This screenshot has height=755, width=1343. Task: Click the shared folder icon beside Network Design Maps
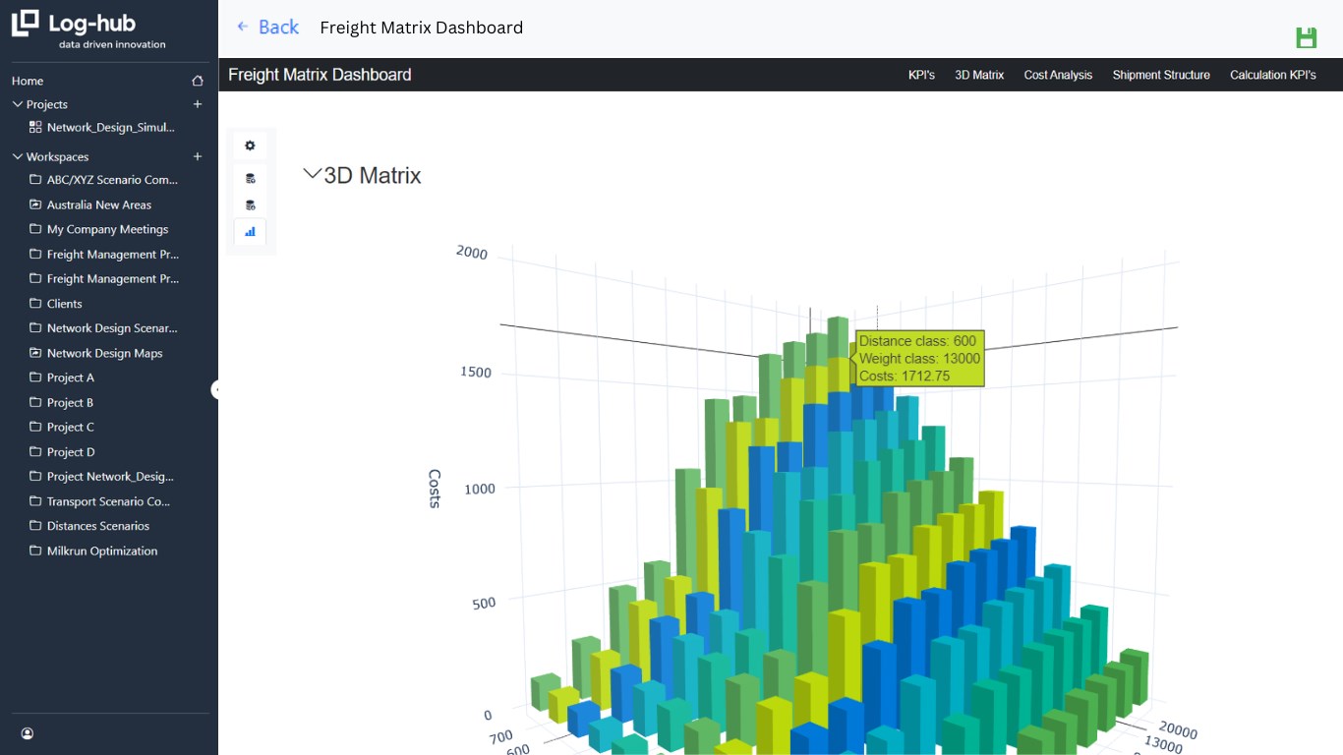(x=35, y=353)
